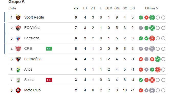Open the Moto Club team name link

click(x=32, y=90)
